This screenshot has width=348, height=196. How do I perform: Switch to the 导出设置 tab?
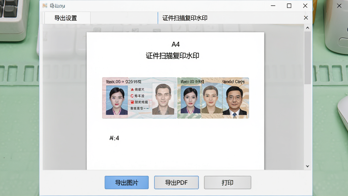pos(68,18)
